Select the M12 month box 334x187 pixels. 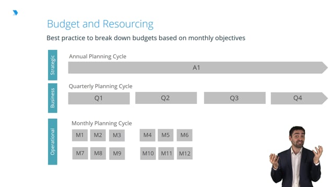click(185, 154)
